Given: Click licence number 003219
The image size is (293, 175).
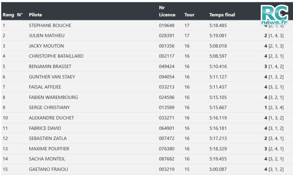Looking at the screenshot, I should pos(167,169).
